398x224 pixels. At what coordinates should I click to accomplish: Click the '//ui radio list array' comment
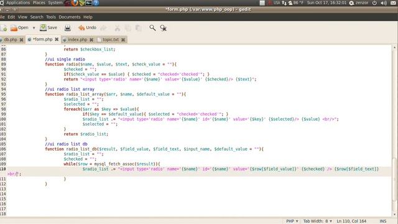click(70, 89)
